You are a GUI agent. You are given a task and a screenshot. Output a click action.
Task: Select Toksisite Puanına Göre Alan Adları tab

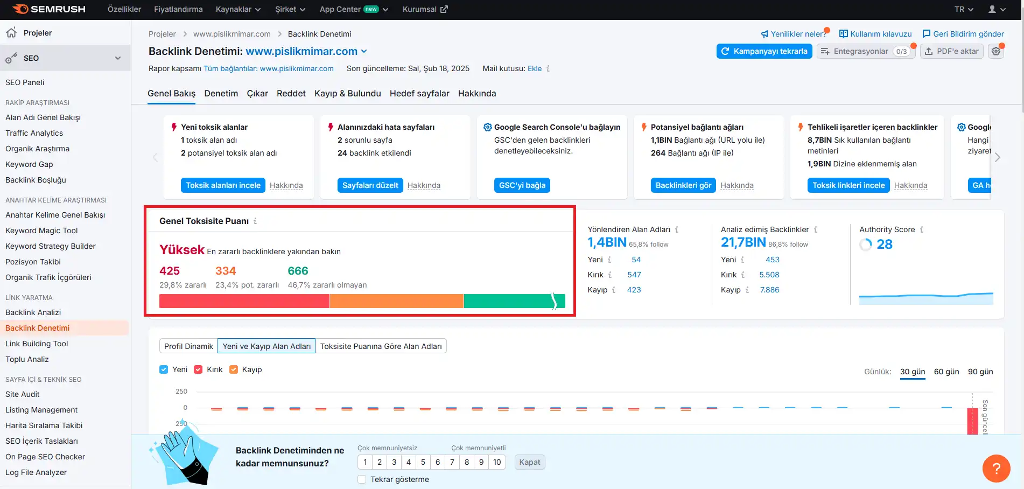coord(381,346)
